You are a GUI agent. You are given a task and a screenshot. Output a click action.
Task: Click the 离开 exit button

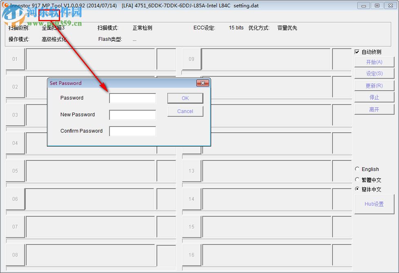(374, 109)
